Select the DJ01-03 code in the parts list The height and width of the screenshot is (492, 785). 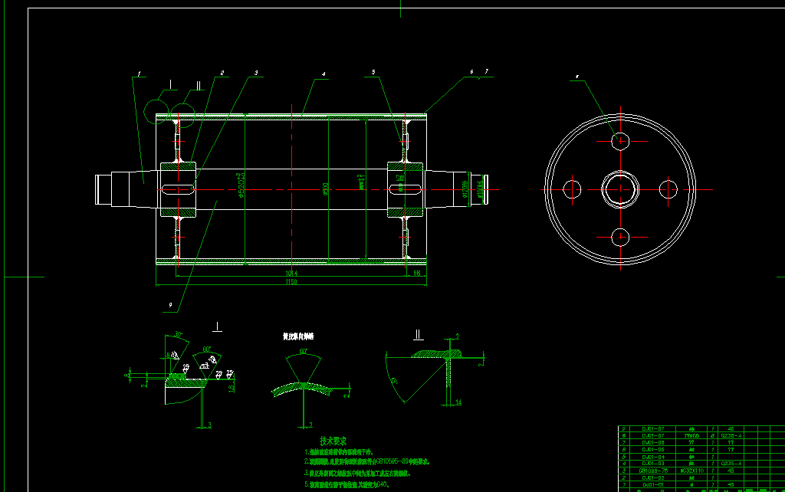(653, 464)
